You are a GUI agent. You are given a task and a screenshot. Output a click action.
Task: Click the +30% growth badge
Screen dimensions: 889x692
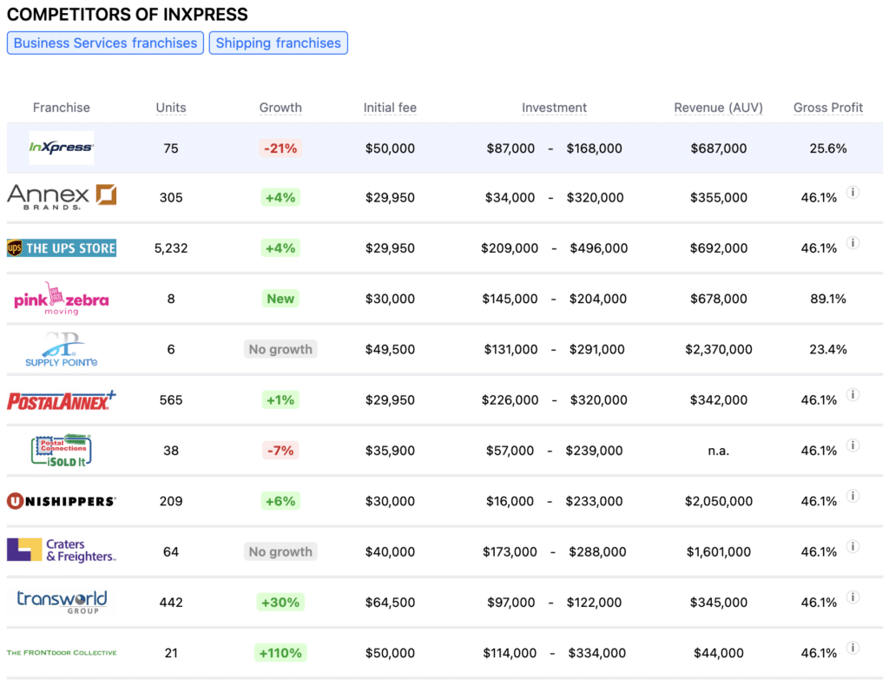pyautogui.click(x=280, y=603)
